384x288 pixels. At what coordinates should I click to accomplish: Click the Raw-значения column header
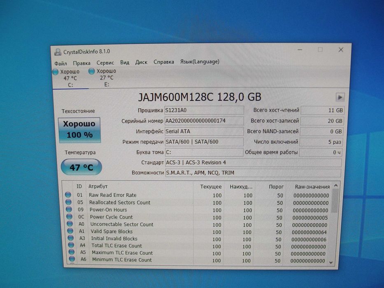coord(312,187)
